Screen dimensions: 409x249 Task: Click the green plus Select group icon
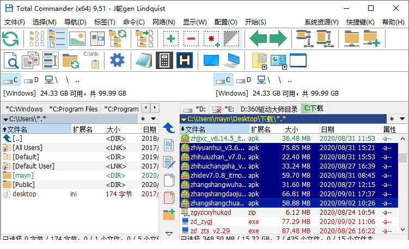click(x=171, y=39)
